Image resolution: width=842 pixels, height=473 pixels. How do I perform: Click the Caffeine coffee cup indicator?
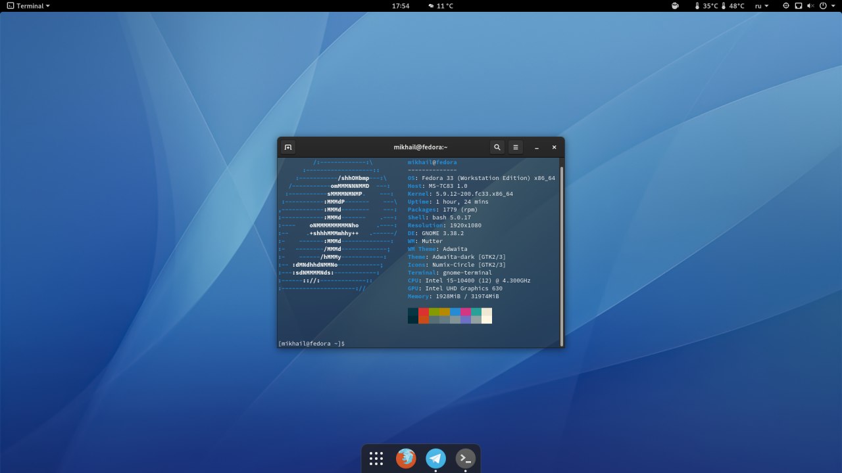pos(675,5)
